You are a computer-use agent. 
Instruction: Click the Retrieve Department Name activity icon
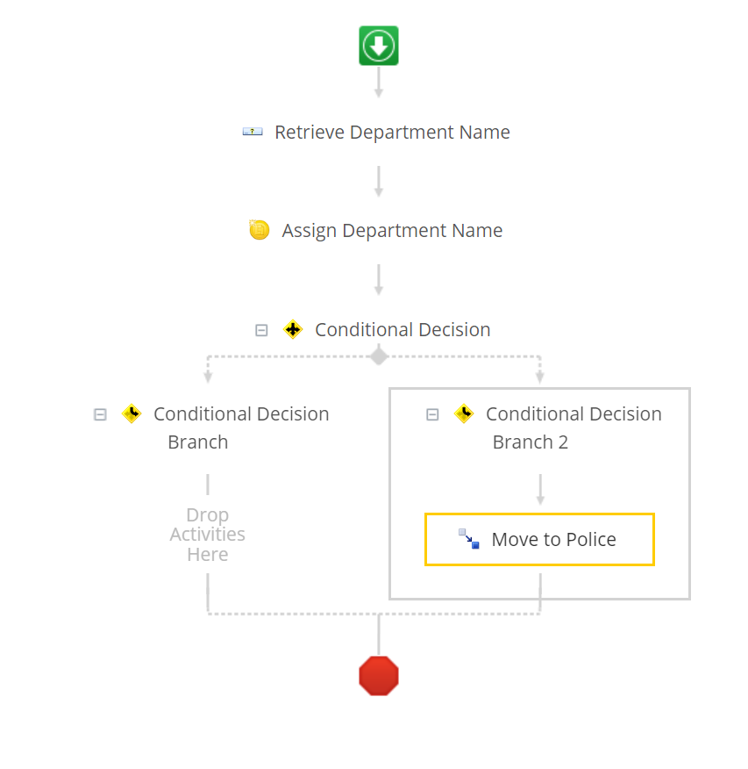(x=253, y=132)
